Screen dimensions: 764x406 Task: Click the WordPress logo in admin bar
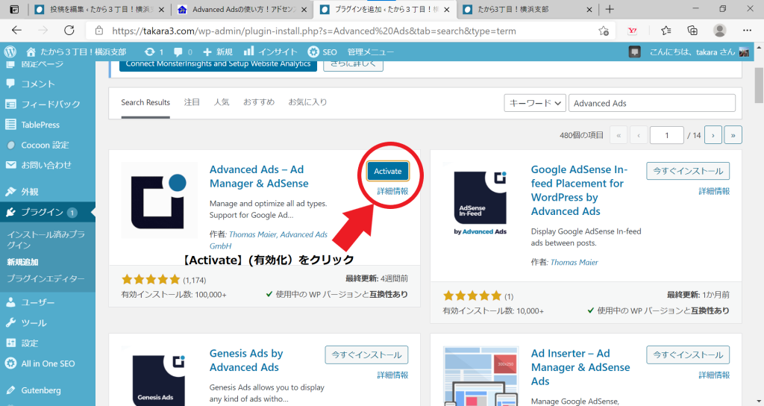coord(10,51)
